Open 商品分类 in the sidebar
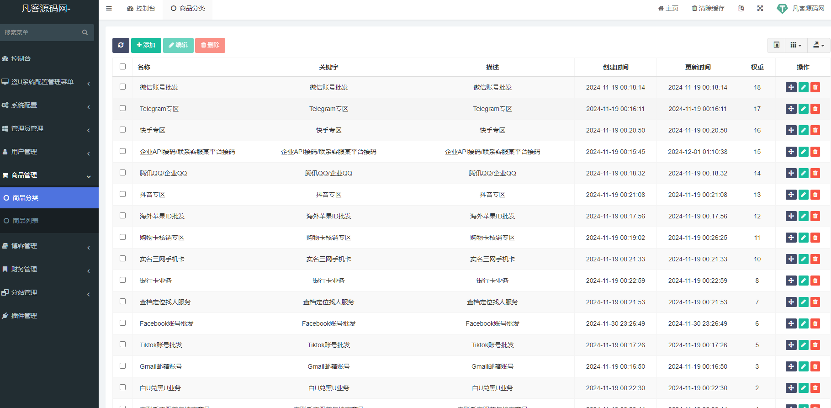831x408 pixels. pyautogui.click(x=49, y=198)
